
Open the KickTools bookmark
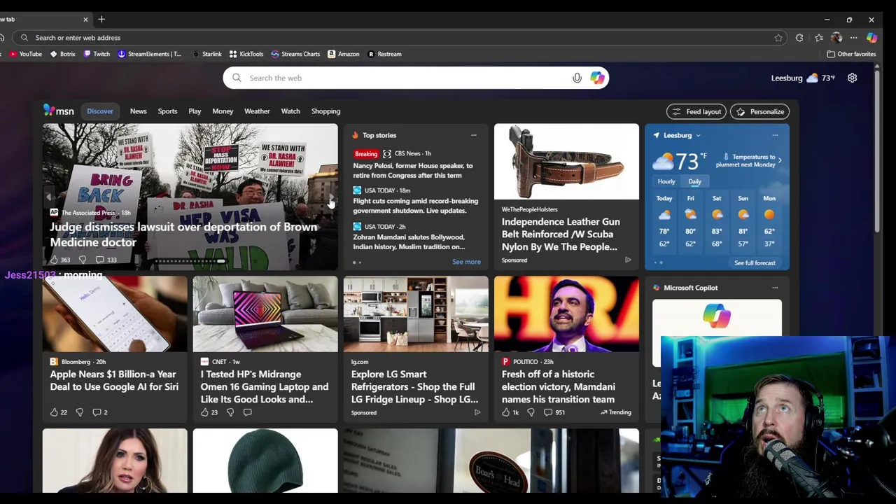246,54
